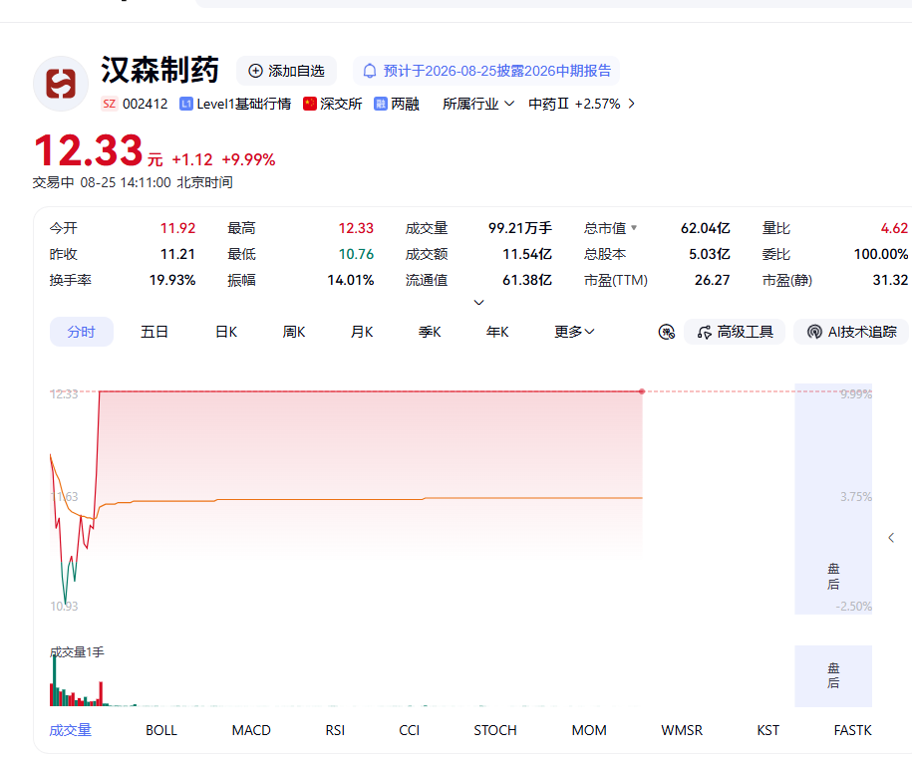The image size is (912, 757).
Task: Switch to the 五日 chart tab
Action: pyautogui.click(x=154, y=332)
